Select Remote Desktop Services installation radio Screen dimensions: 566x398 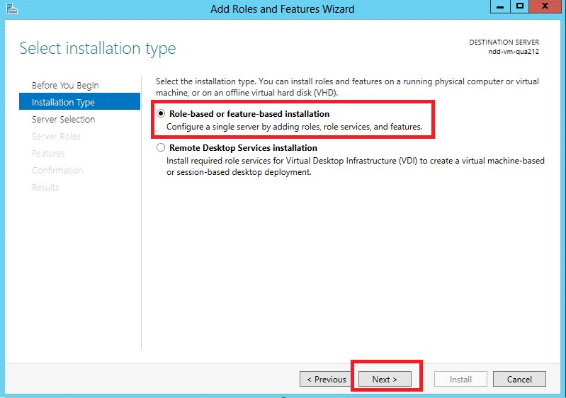162,148
